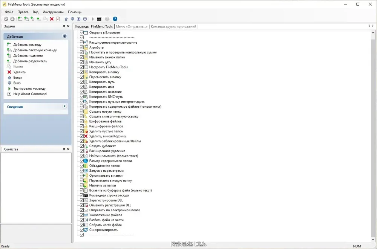The height and width of the screenshot is (249, 377).
Task: Toggle the Атрибуты checkbox
Action: (82, 47)
